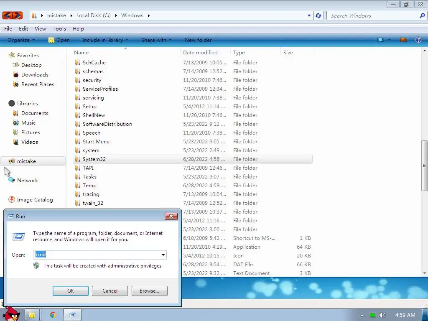Open the Edit menu

pyautogui.click(x=23, y=29)
